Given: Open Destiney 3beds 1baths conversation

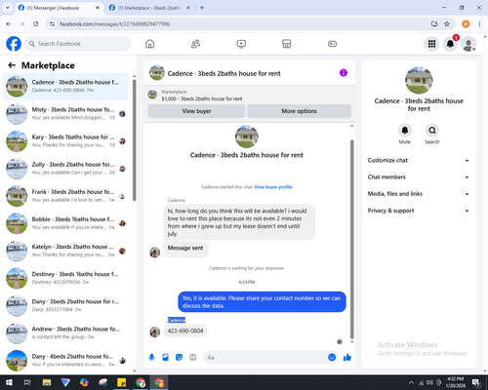Looking at the screenshot, I should (x=65, y=278).
